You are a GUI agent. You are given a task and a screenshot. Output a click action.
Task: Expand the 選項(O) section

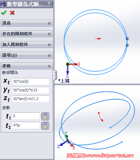click(27, 55)
